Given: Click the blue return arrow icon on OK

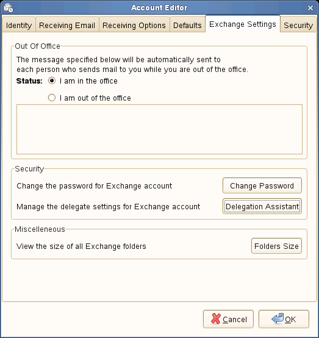Looking at the screenshot, I should 278,318.
